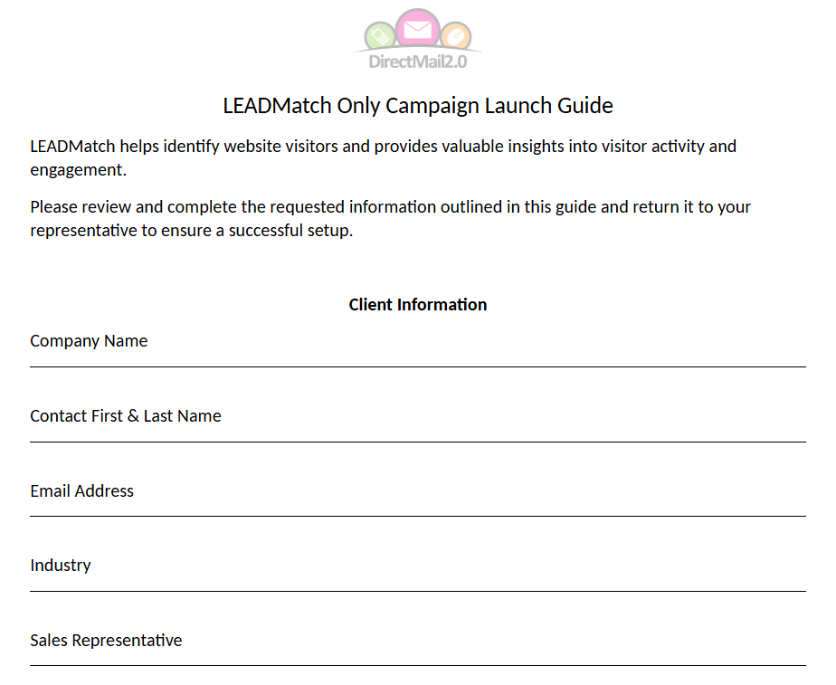The width and height of the screenshot is (836, 685).
Task: Click the Email Address label
Action: click(81, 491)
